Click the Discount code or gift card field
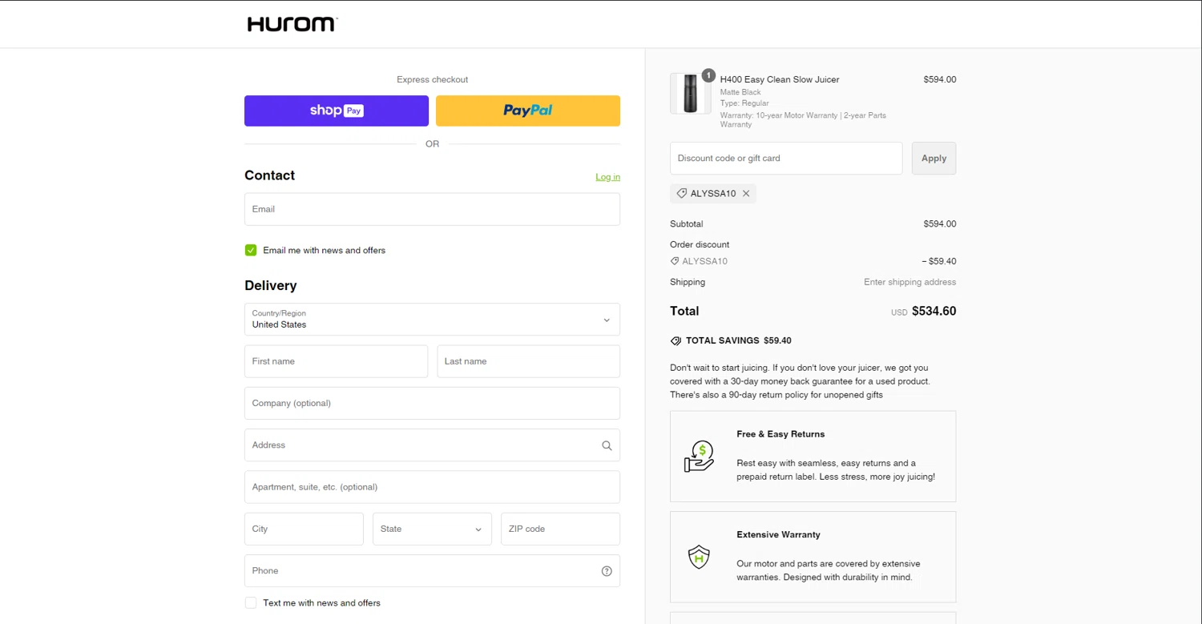 (x=786, y=159)
